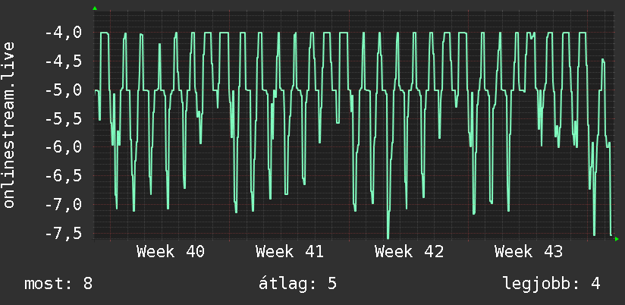
Task: Click the green arrow atop the y-axis
Action: coord(95,8)
